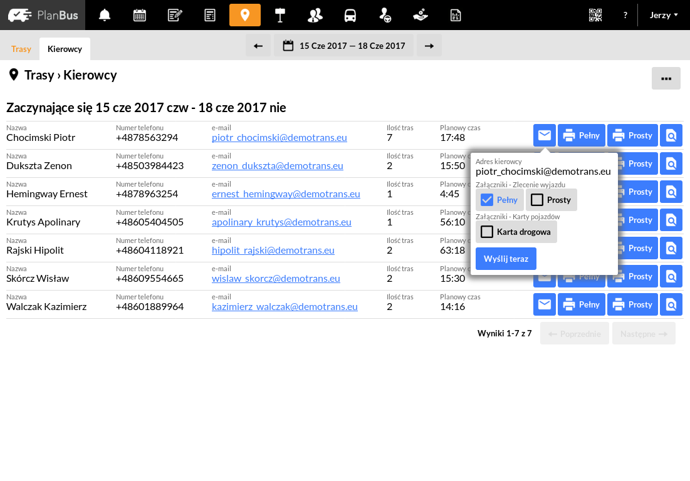
Task: Open the notifications bell icon
Action: pos(104,15)
